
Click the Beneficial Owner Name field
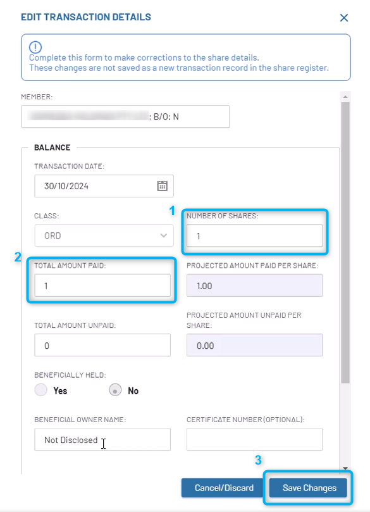[102, 439]
